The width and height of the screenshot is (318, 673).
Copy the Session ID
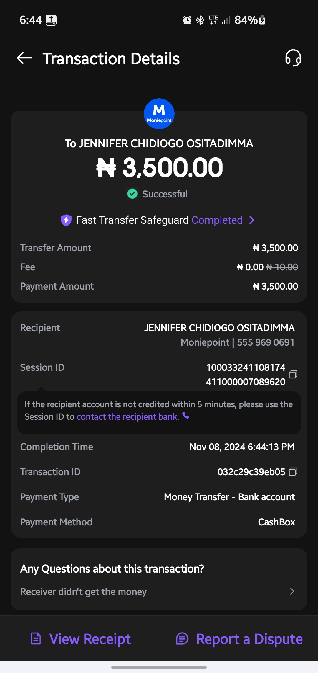pyautogui.click(x=293, y=374)
